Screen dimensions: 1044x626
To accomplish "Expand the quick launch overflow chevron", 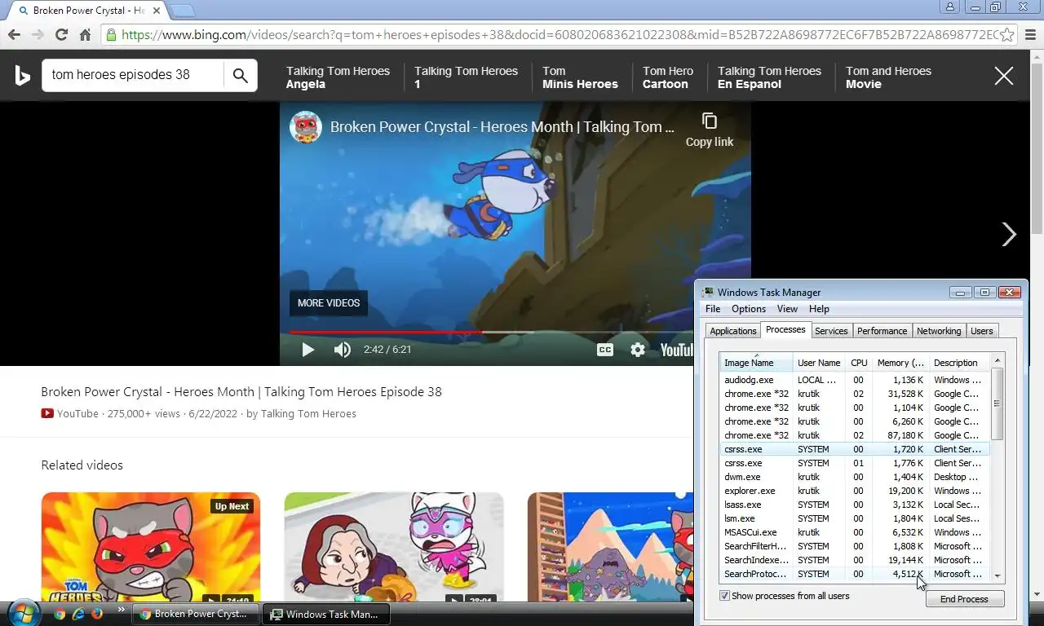I will point(121,610).
